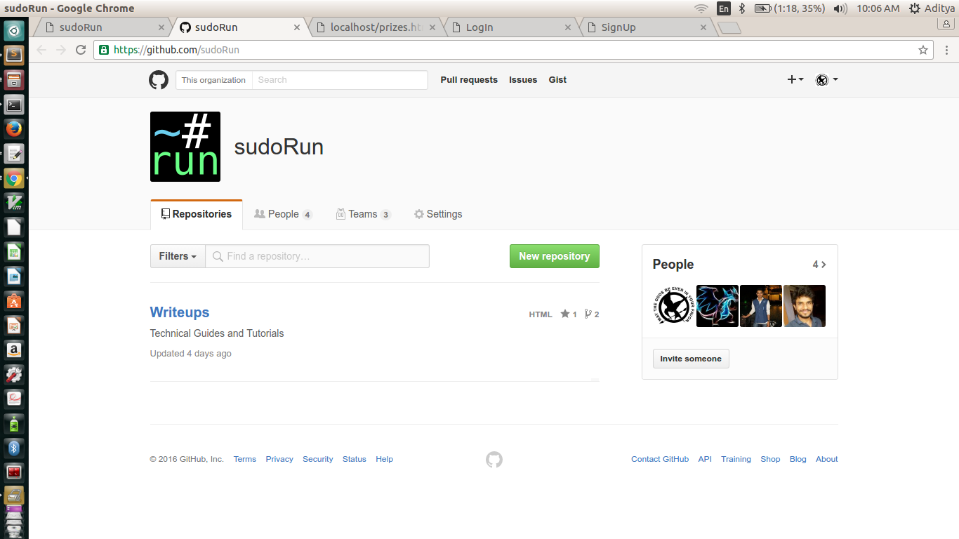Click the Invite someone button
Image resolution: width=959 pixels, height=539 pixels.
691,359
